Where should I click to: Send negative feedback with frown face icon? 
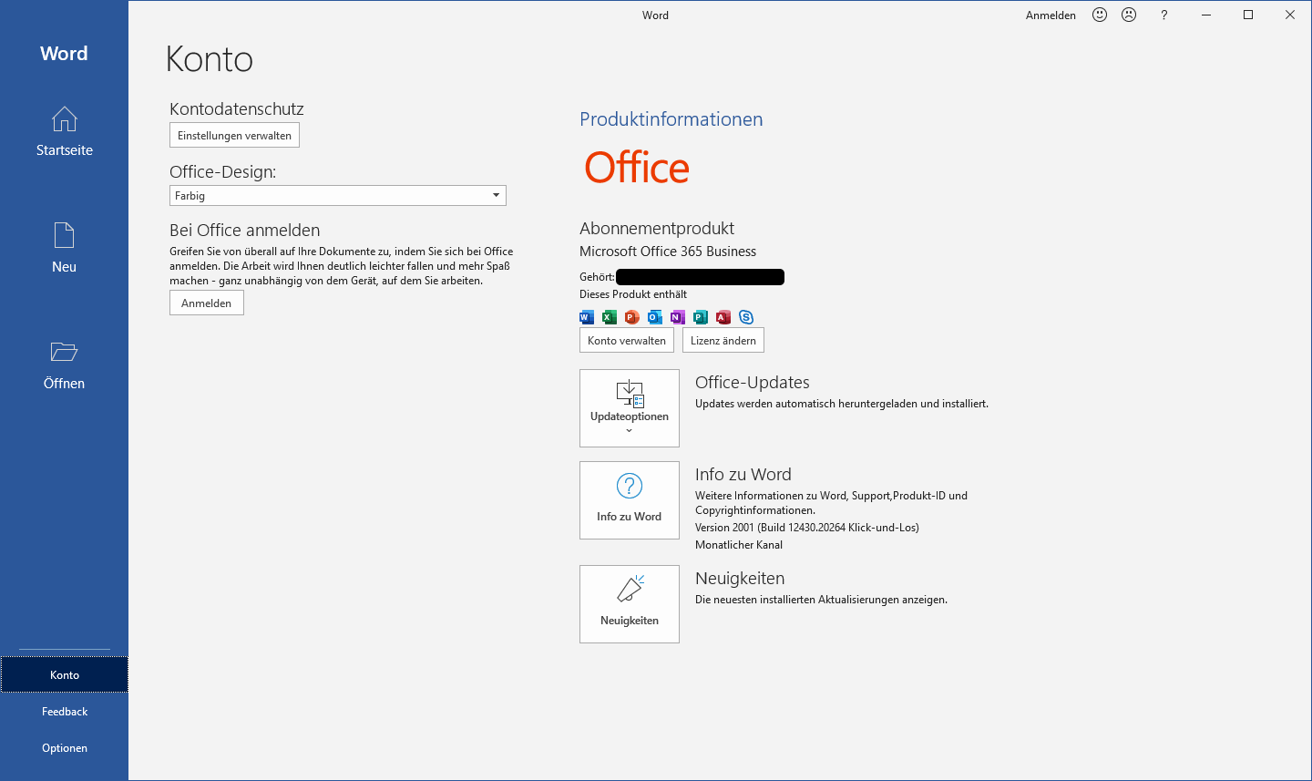point(1129,15)
